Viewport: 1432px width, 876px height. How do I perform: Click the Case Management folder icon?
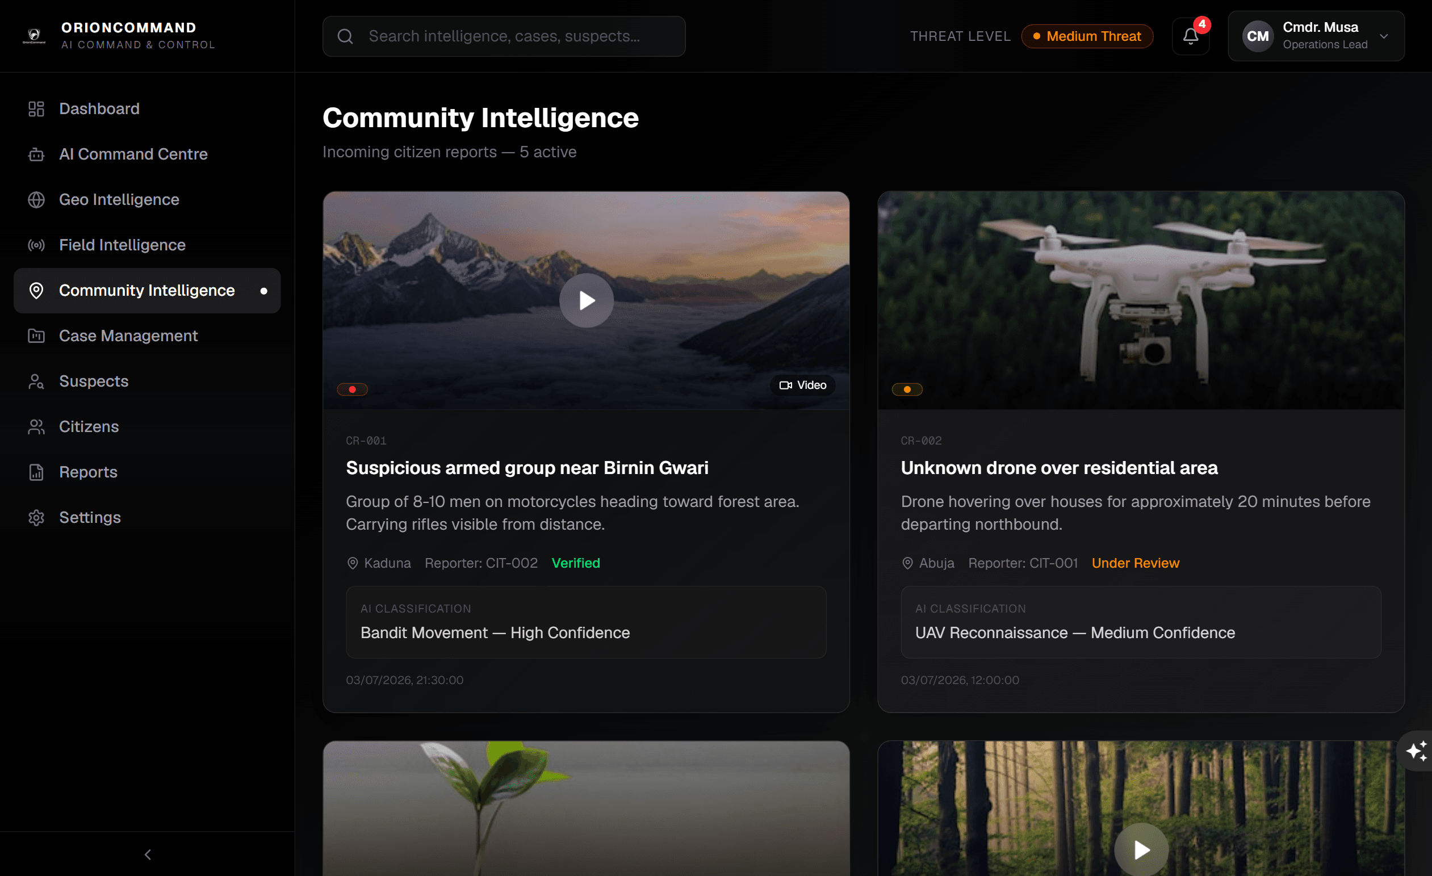pos(36,336)
